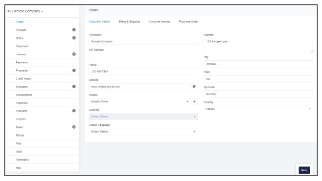This screenshot has width=322, height=181.
Task: Switch to Customer Admins tab
Action: tap(159, 22)
